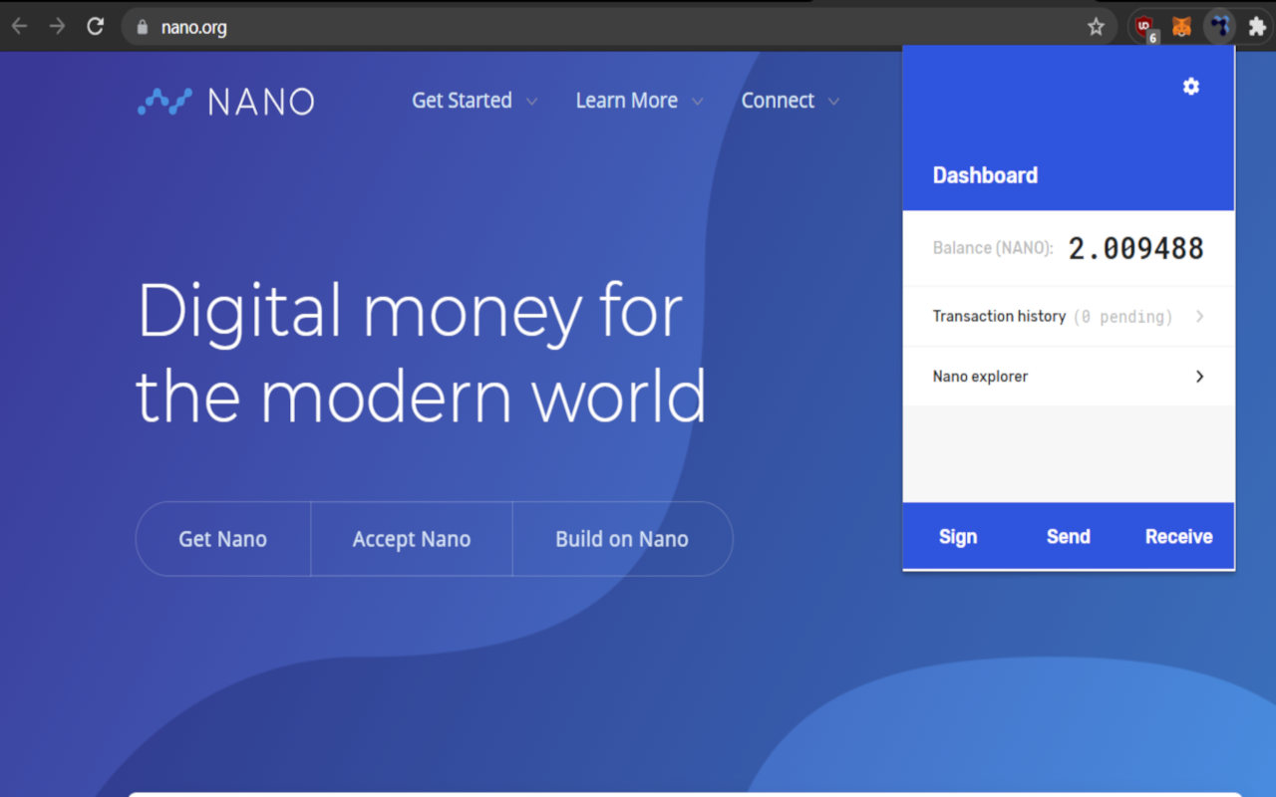1276x797 pixels.
Task: Open Transaction history in the wallet
Action: [1067, 316]
